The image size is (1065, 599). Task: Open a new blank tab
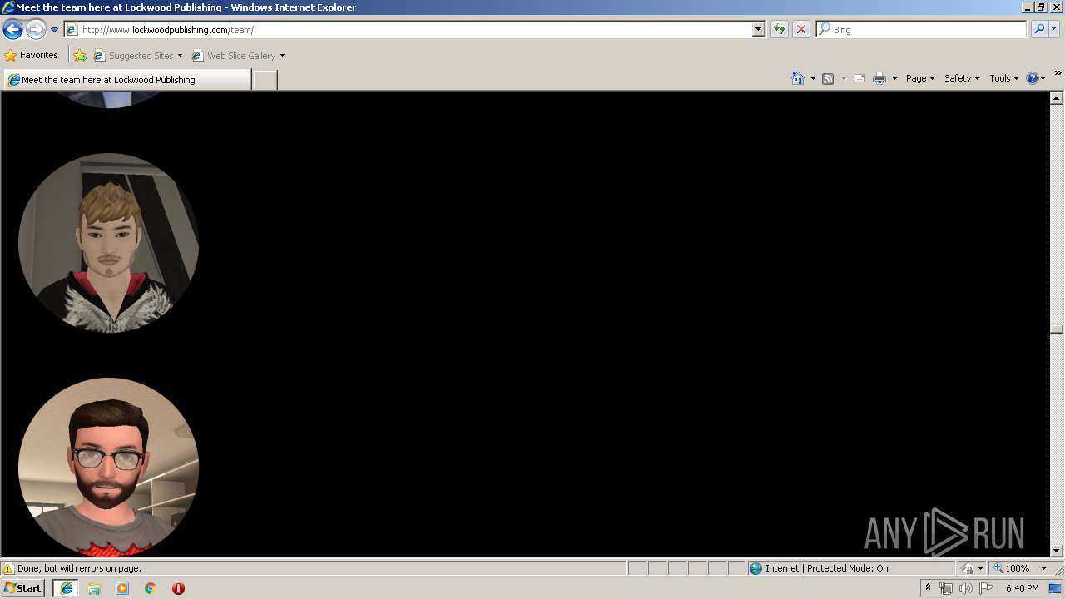(x=265, y=80)
